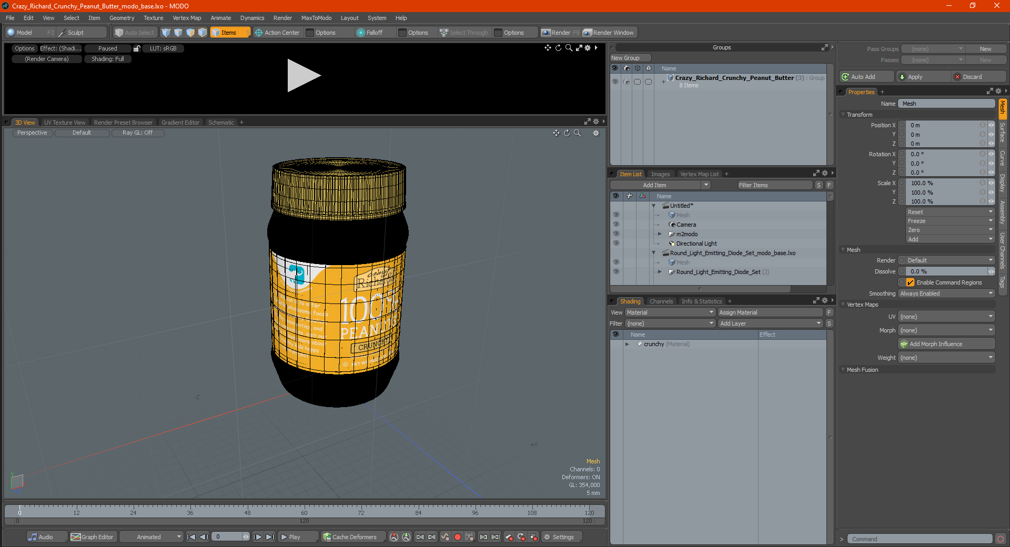Toggle Enable Command Regions checkbox
The image size is (1010, 547).
910,282
